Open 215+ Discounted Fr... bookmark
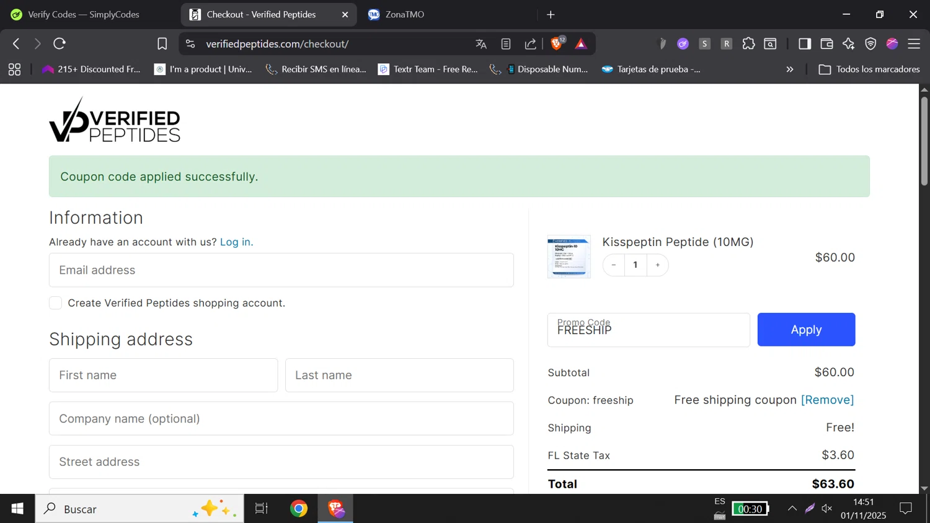 pyautogui.click(x=91, y=69)
